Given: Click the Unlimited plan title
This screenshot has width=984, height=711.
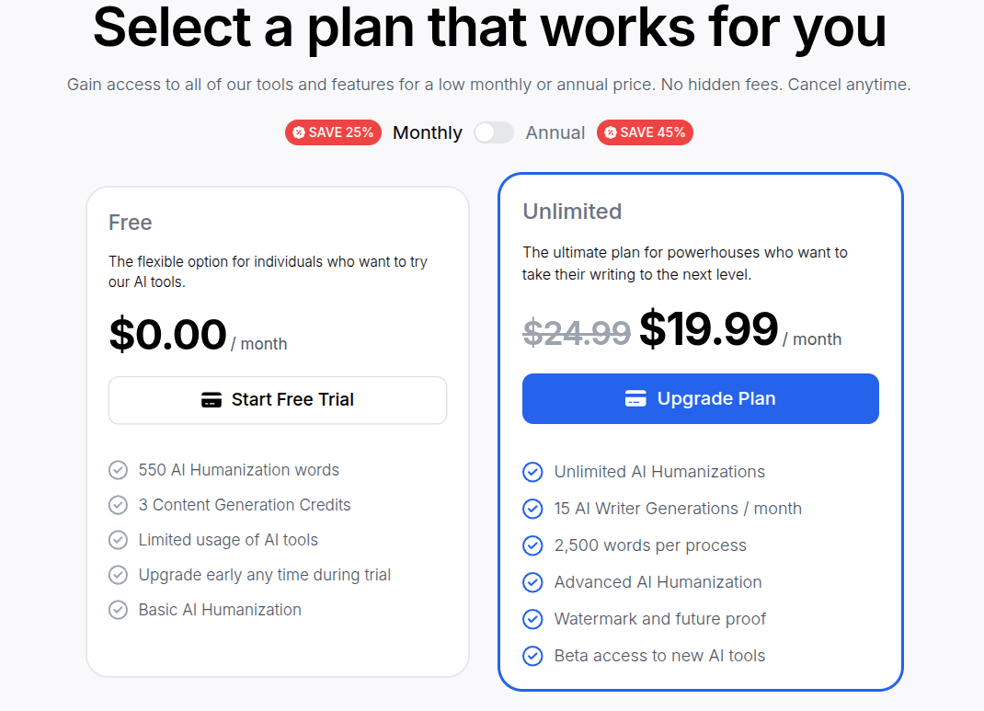Looking at the screenshot, I should point(572,211).
